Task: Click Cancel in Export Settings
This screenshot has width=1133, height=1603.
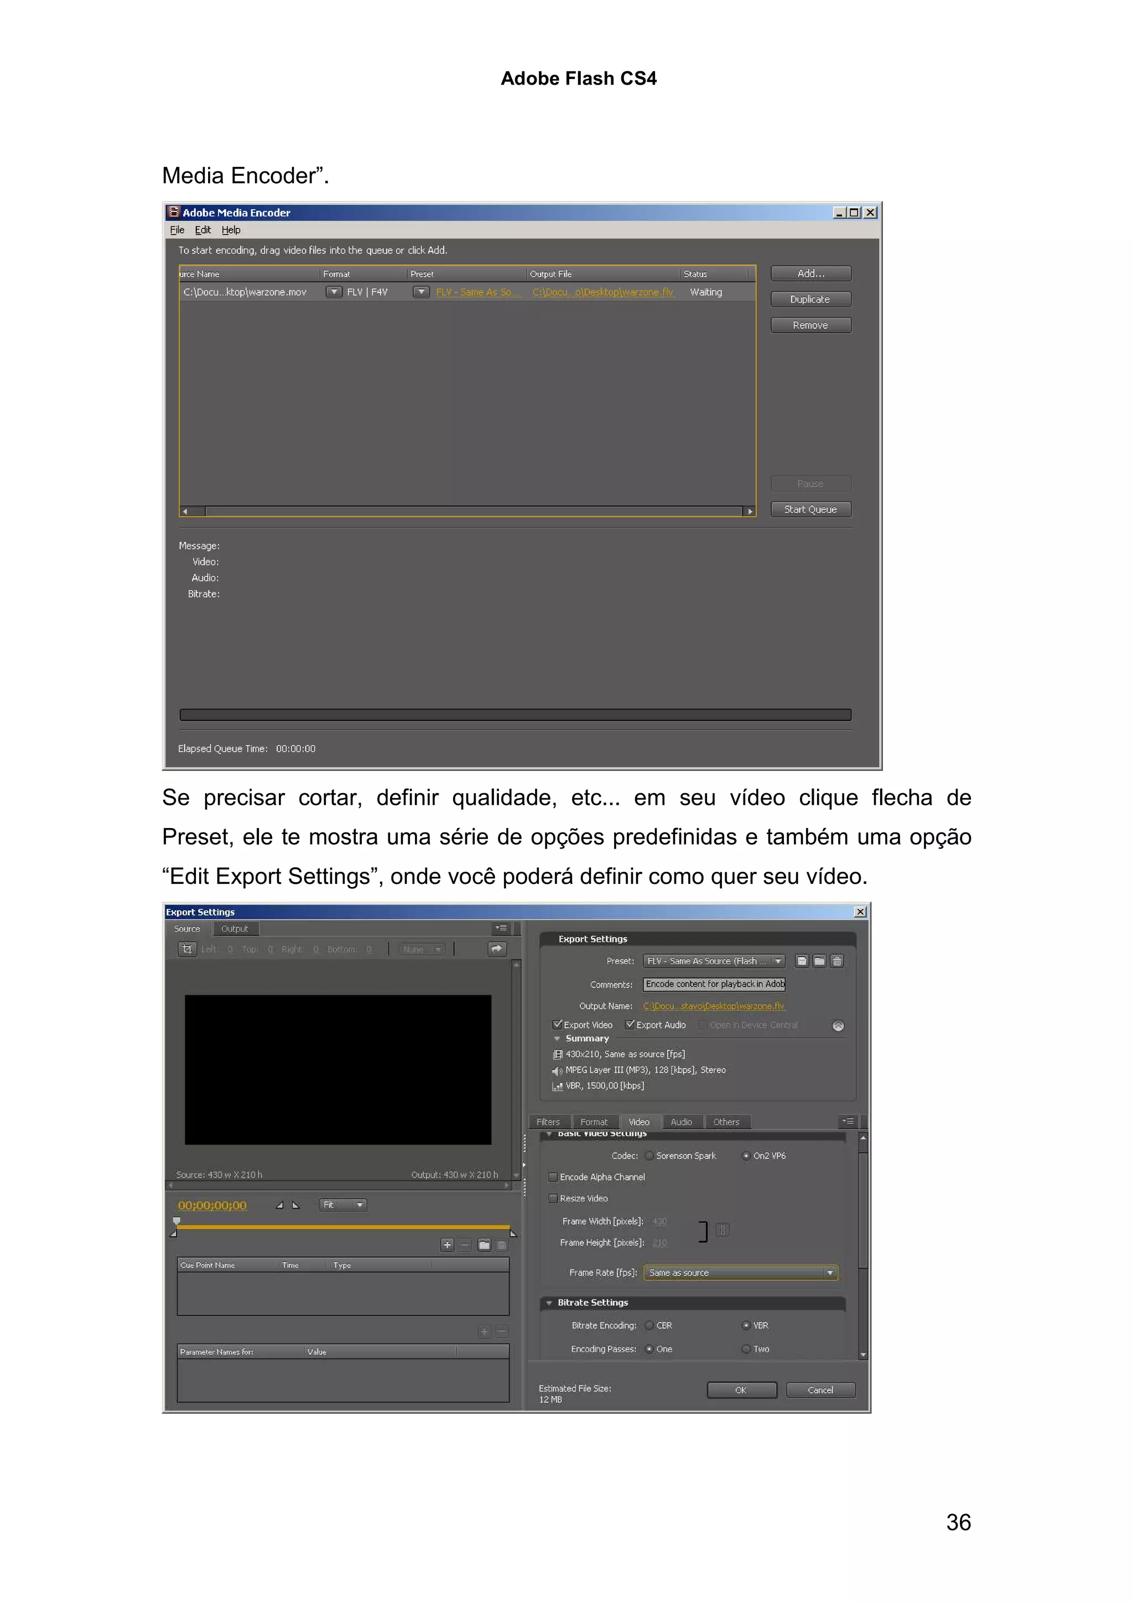Action: click(820, 1390)
